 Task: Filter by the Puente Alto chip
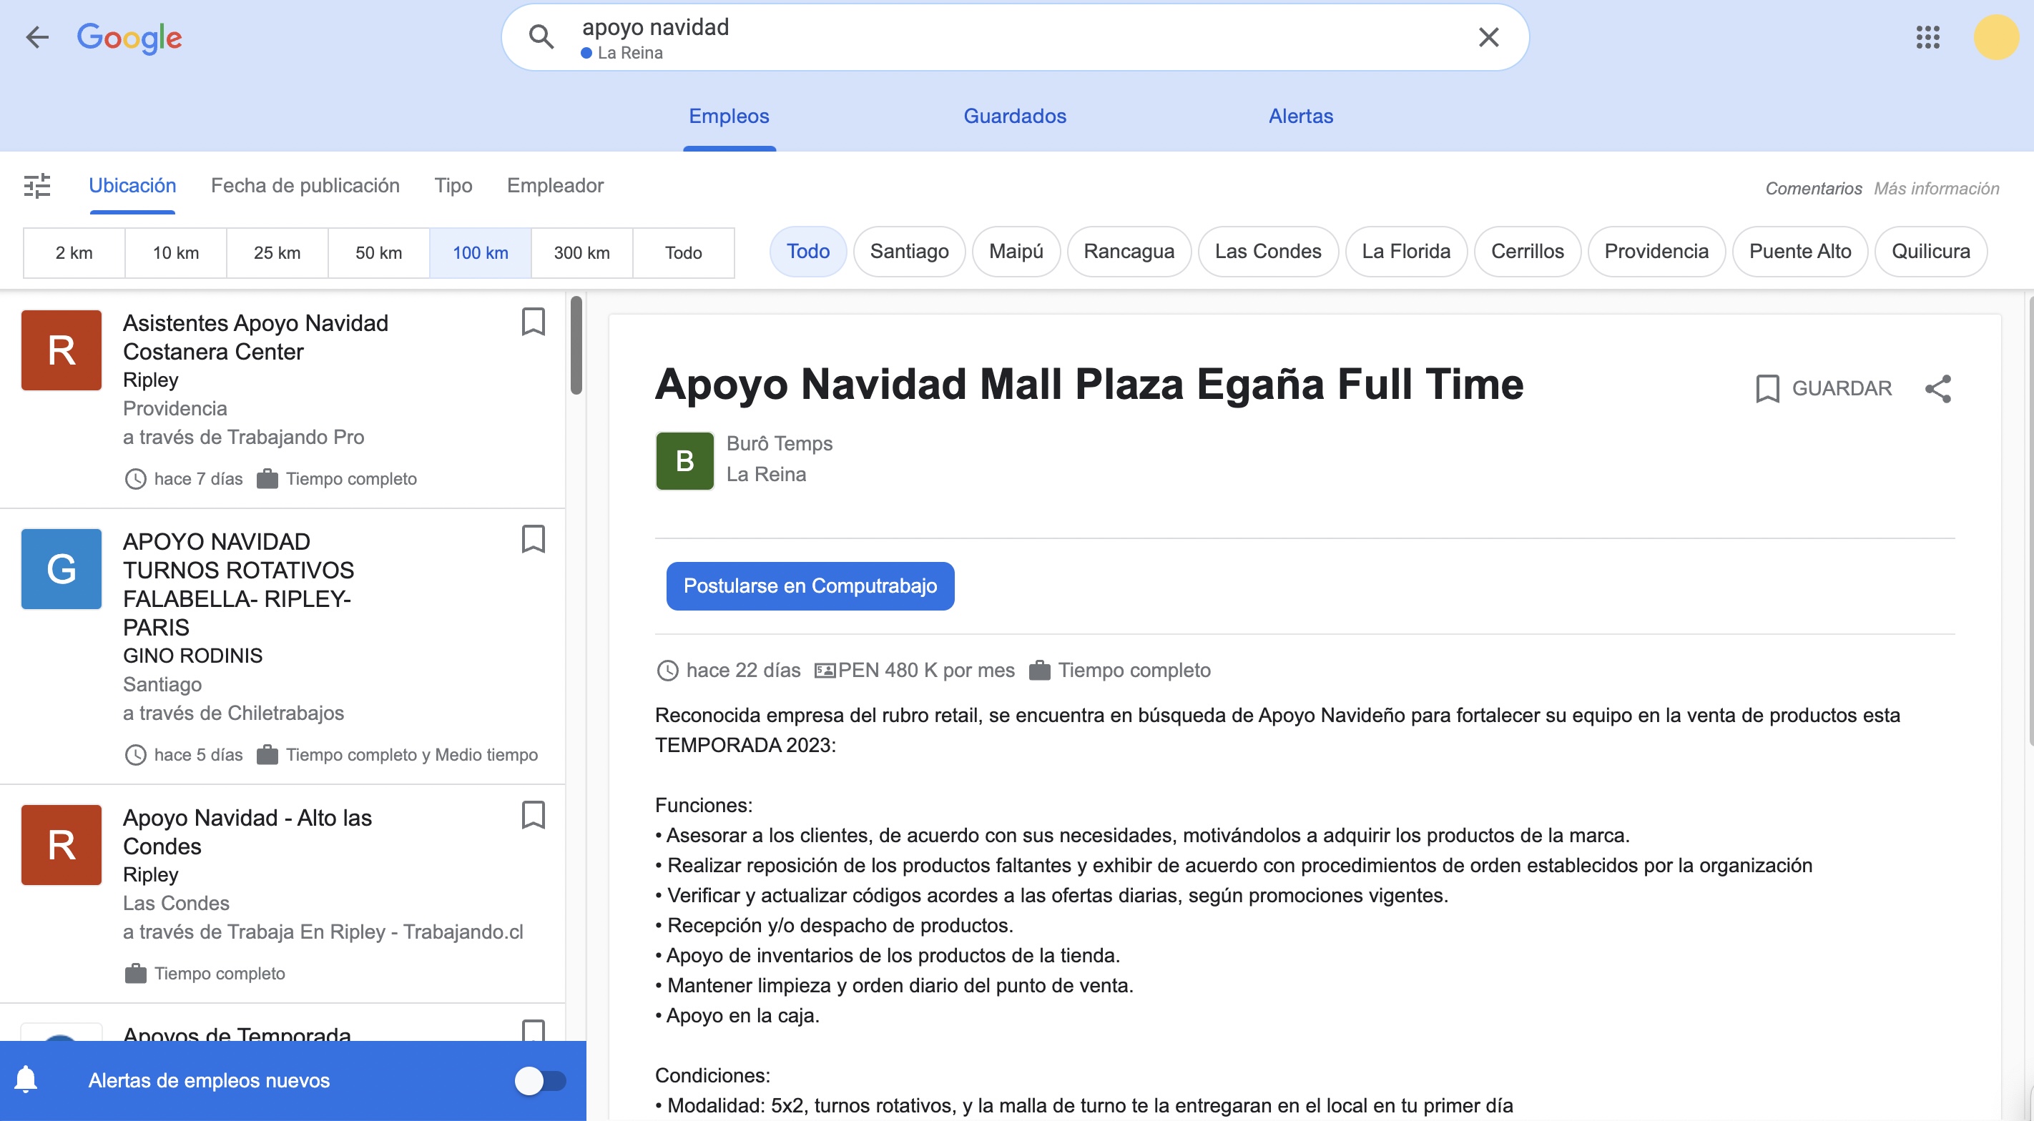tap(1799, 251)
